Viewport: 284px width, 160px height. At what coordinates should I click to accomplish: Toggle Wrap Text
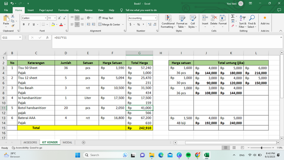106,18
